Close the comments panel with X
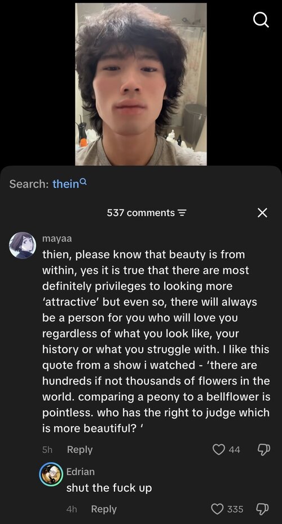The image size is (282, 524). click(262, 212)
